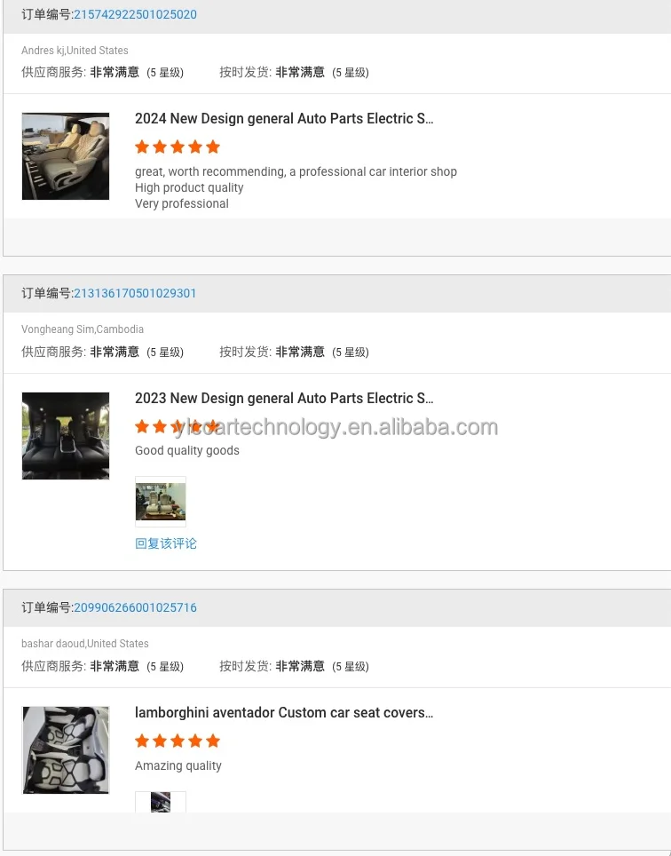Click reviewer name Andres kj
Screen dimensions: 671x856
click(x=43, y=51)
